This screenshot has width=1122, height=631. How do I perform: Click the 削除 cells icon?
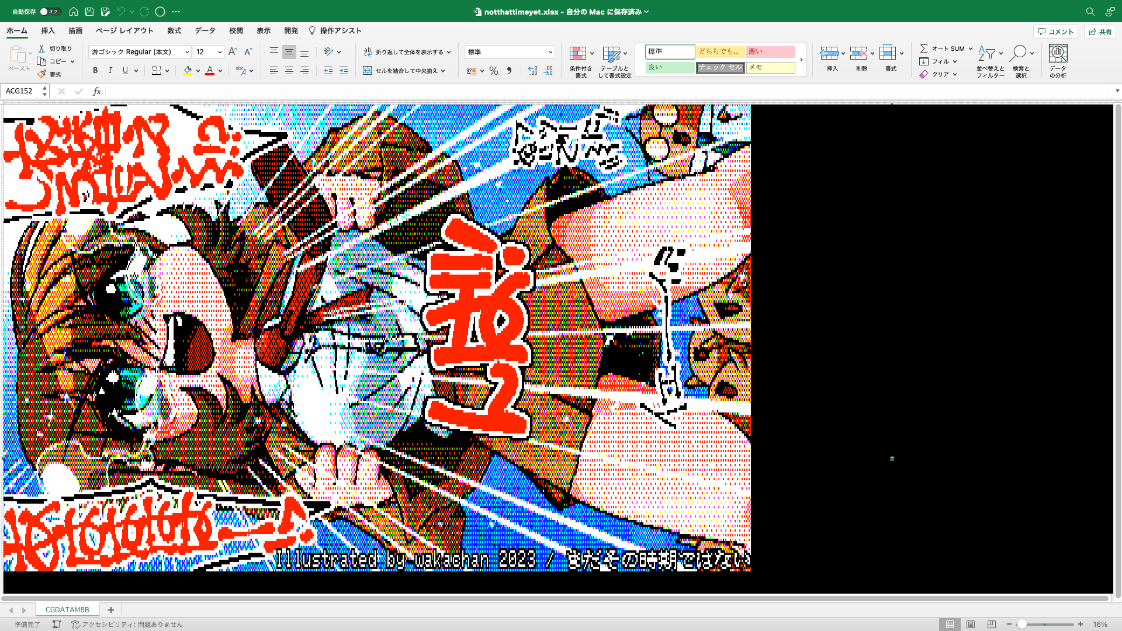[x=858, y=54]
